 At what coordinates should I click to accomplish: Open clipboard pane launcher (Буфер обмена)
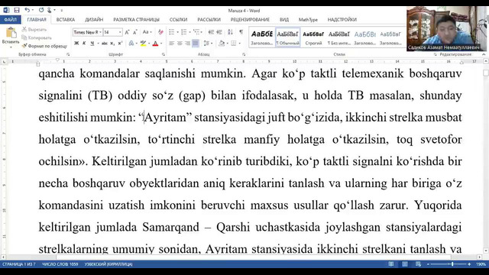click(68, 54)
